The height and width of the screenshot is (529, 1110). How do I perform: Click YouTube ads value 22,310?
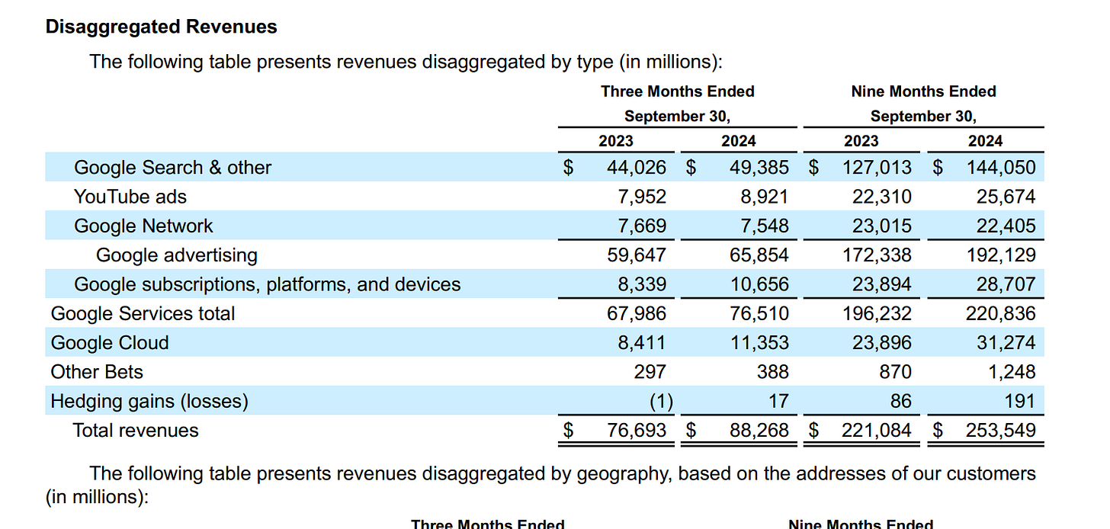tap(882, 197)
